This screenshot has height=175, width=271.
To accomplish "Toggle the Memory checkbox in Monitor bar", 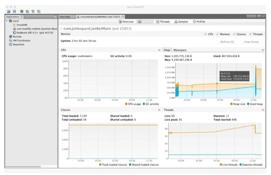I will click(217, 34).
